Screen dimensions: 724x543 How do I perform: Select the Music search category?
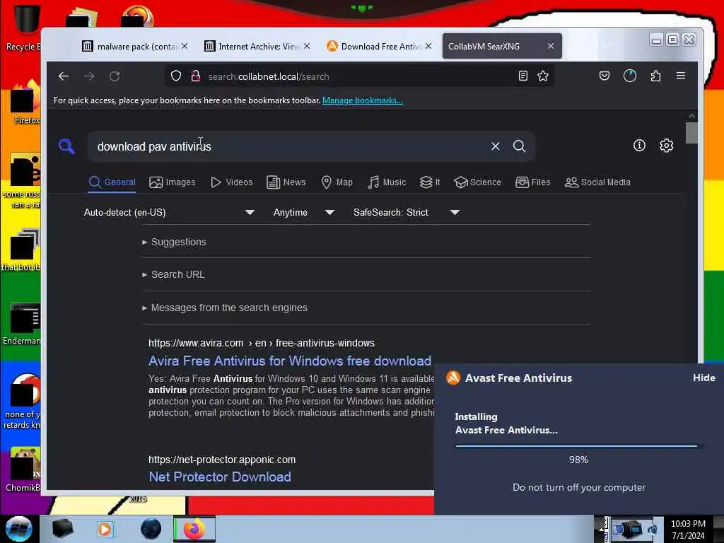pyautogui.click(x=387, y=182)
